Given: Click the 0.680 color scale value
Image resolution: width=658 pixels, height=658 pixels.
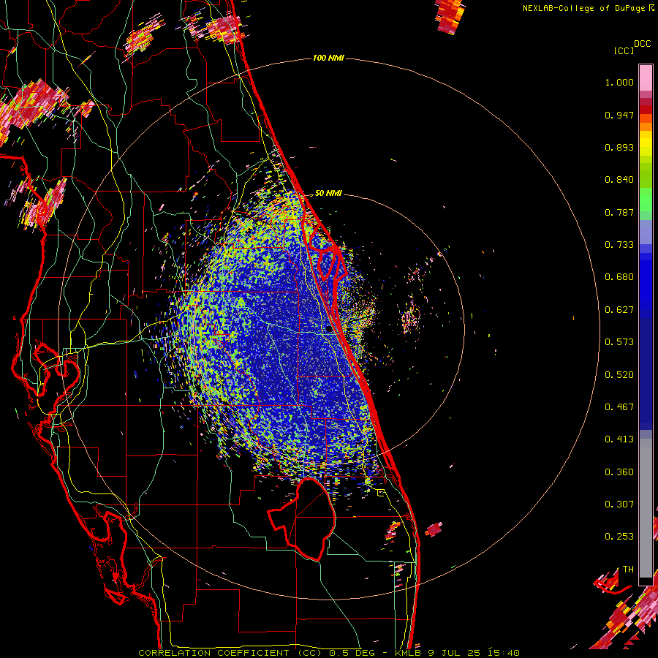Looking at the screenshot, I should (619, 277).
